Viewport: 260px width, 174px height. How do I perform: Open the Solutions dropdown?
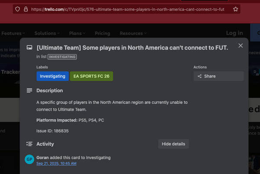pos(48,33)
